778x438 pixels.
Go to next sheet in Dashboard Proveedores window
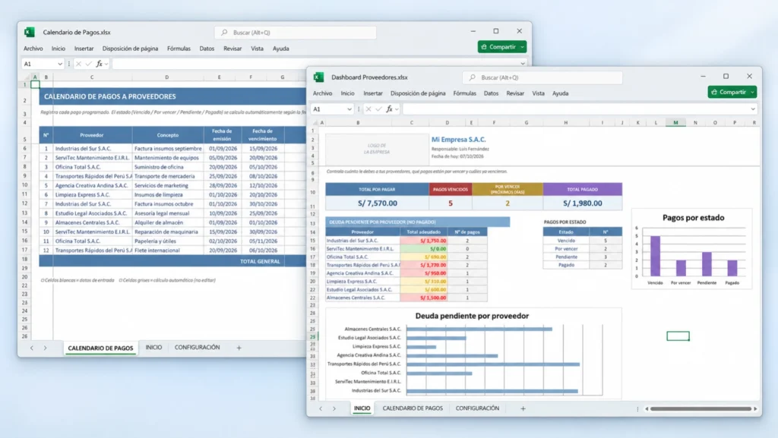(334, 408)
